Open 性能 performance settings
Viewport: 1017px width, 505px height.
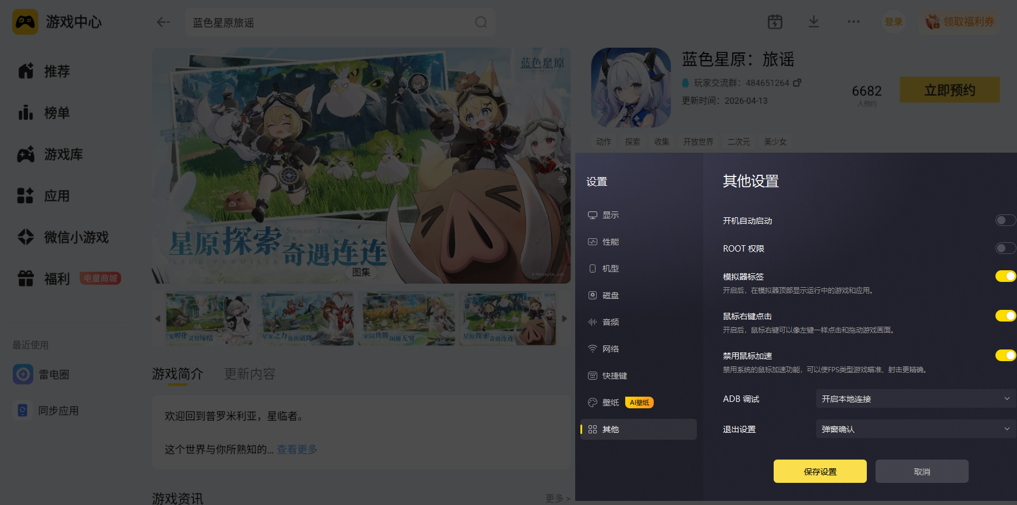pos(639,242)
